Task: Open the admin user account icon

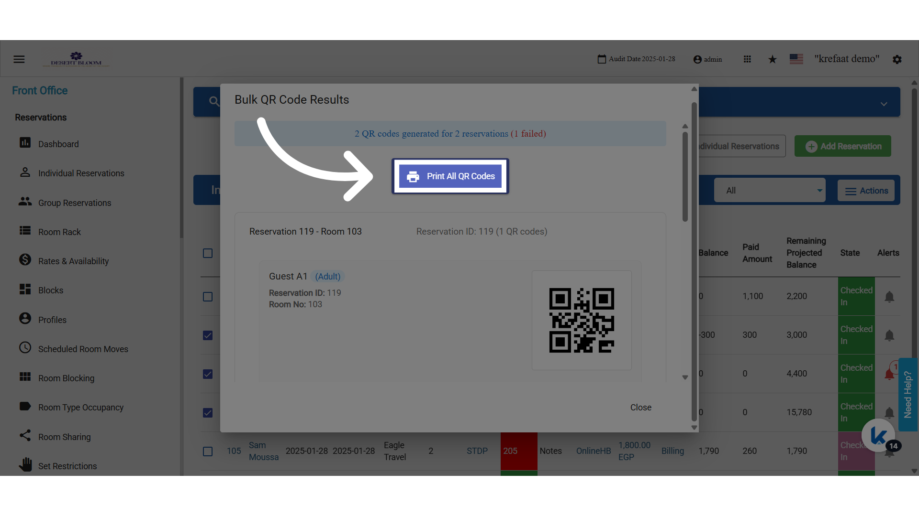Action: coord(697,59)
